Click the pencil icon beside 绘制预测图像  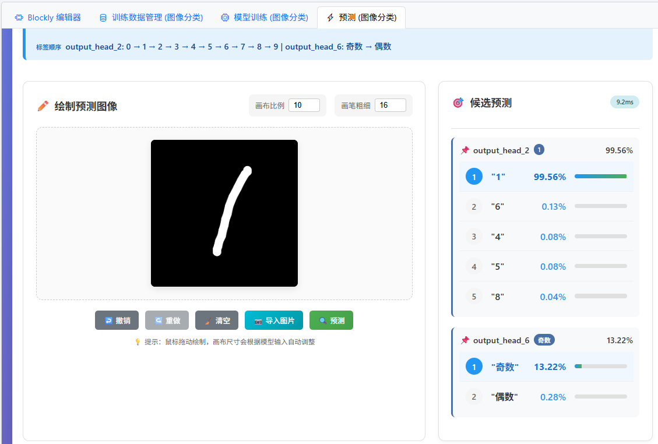[x=43, y=106]
